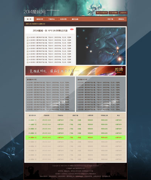Select the 首页 navigation tab
The image size is (151, 180).
29,19
